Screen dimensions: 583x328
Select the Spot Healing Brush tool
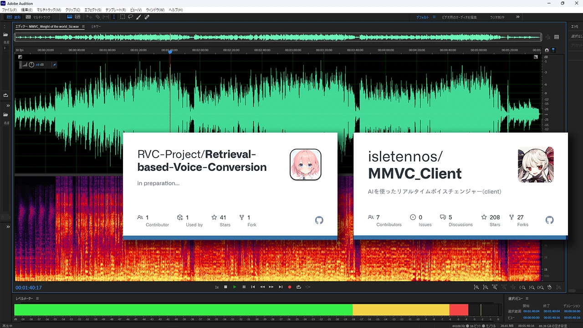[x=147, y=17]
